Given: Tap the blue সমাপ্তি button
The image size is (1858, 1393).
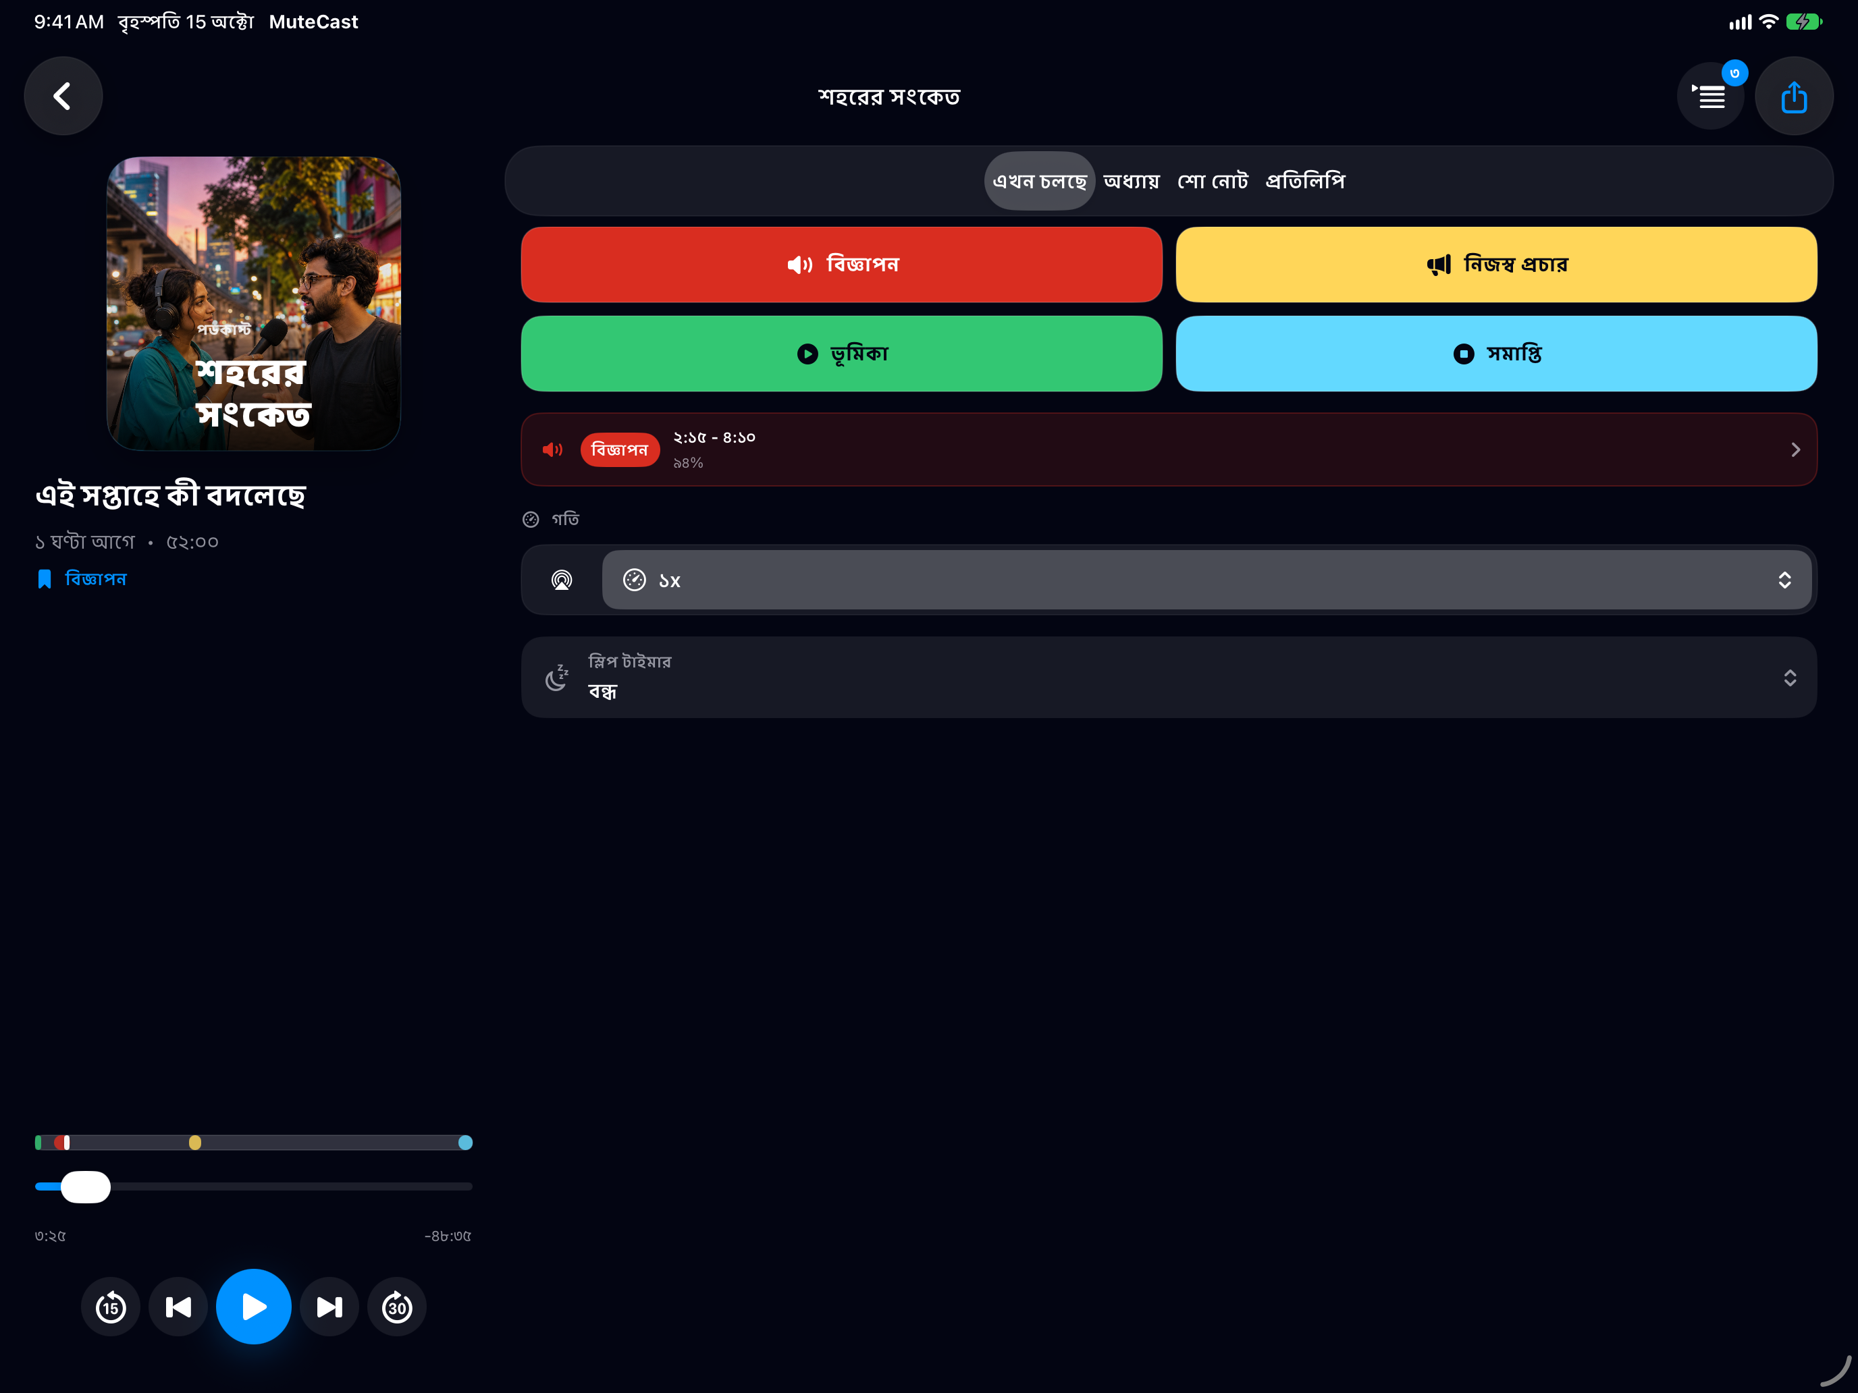Looking at the screenshot, I should (1496, 354).
